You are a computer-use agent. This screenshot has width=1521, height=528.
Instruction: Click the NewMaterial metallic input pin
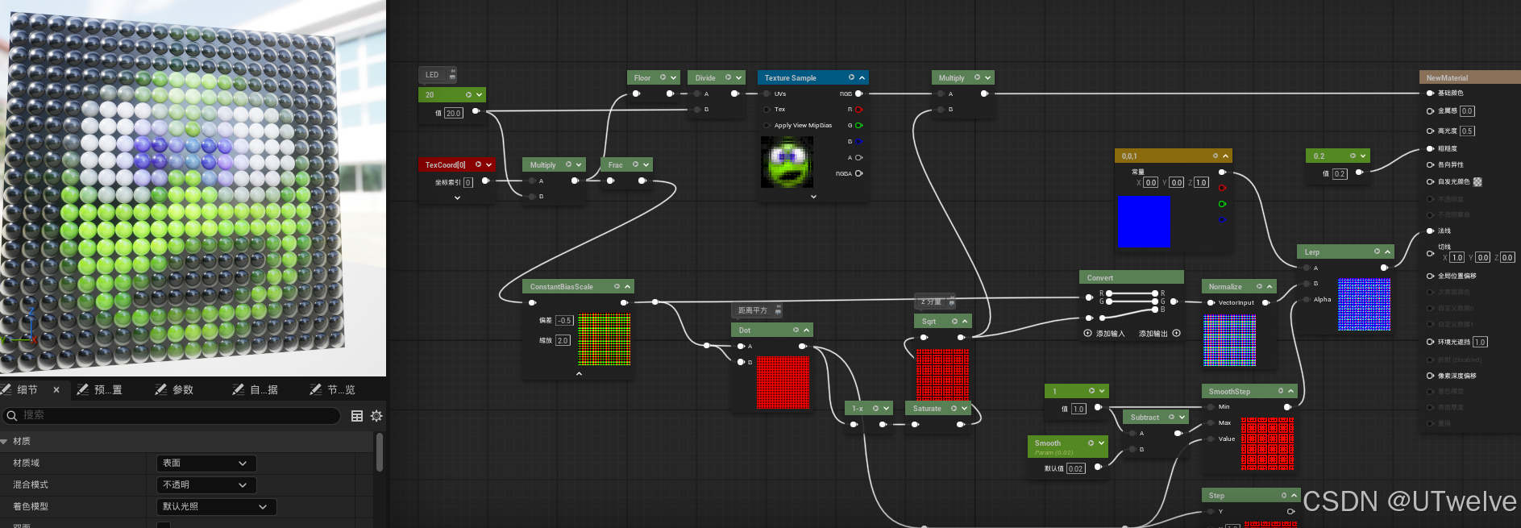(x=1430, y=110)
